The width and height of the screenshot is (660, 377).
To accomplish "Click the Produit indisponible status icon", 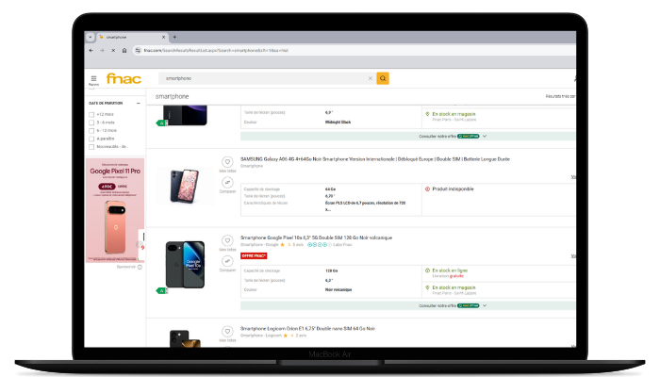I will coord(427,188).
